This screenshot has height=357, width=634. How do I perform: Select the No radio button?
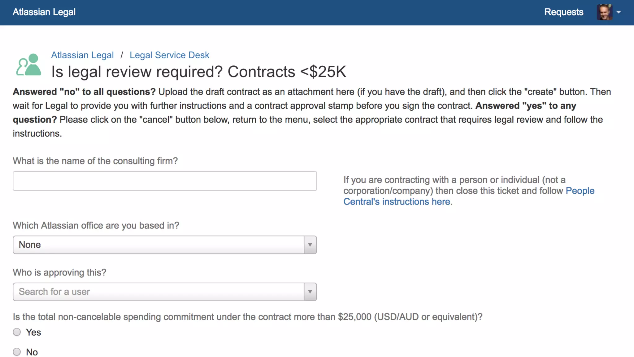tap(17, 352)
